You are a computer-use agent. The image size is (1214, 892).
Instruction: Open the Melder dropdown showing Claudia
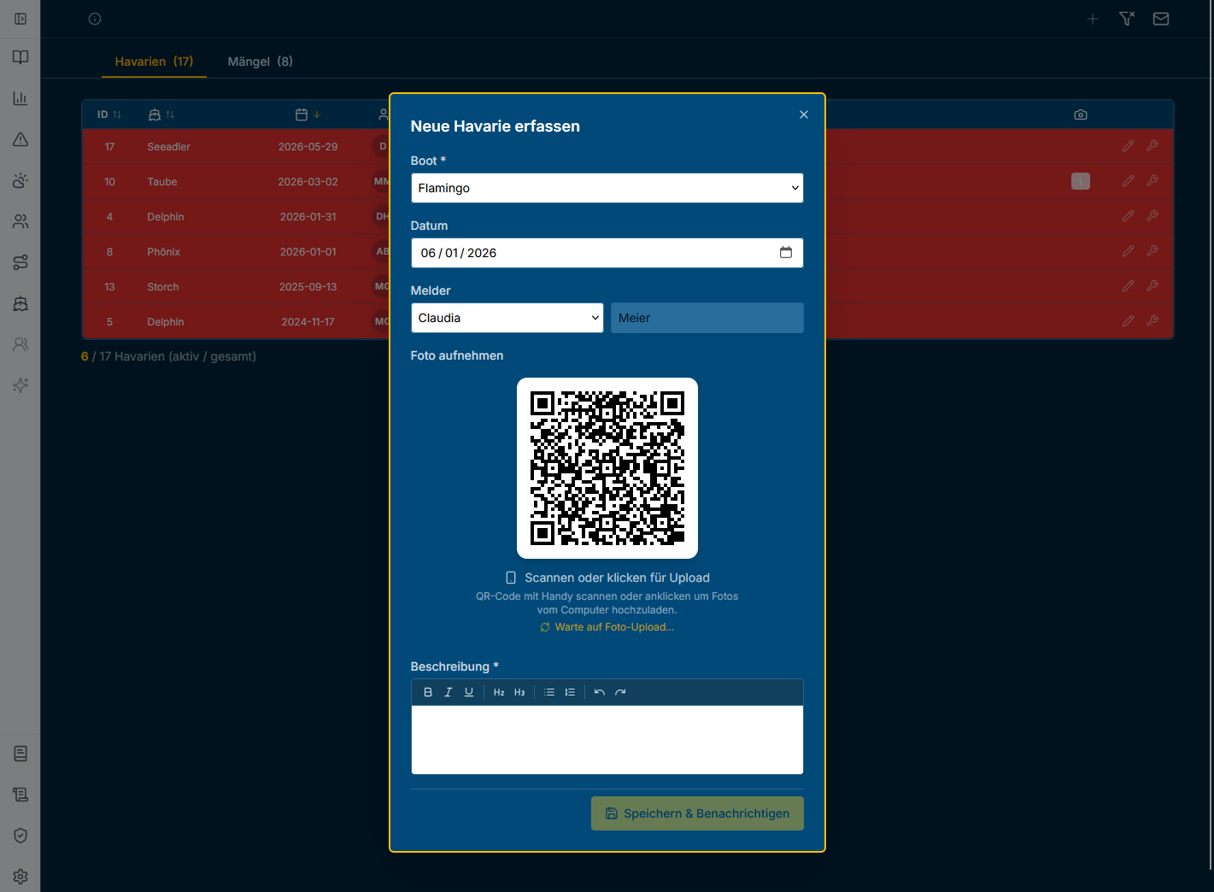click(x=507, y=318)
